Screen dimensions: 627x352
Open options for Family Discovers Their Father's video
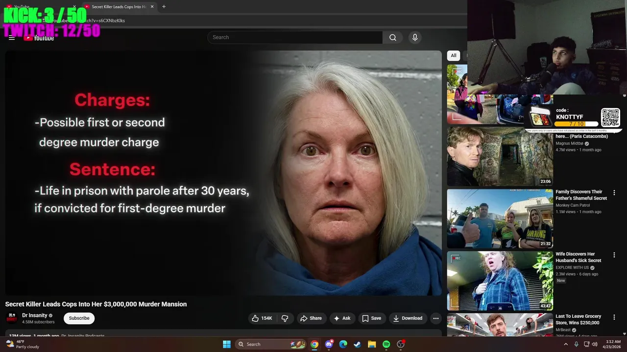pyautogui.click(x=614, y=193)
